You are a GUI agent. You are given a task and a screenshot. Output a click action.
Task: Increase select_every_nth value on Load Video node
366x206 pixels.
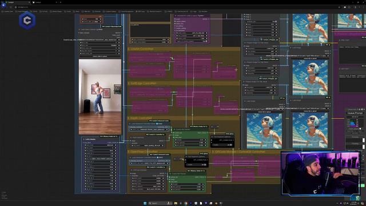pos(119,53)
